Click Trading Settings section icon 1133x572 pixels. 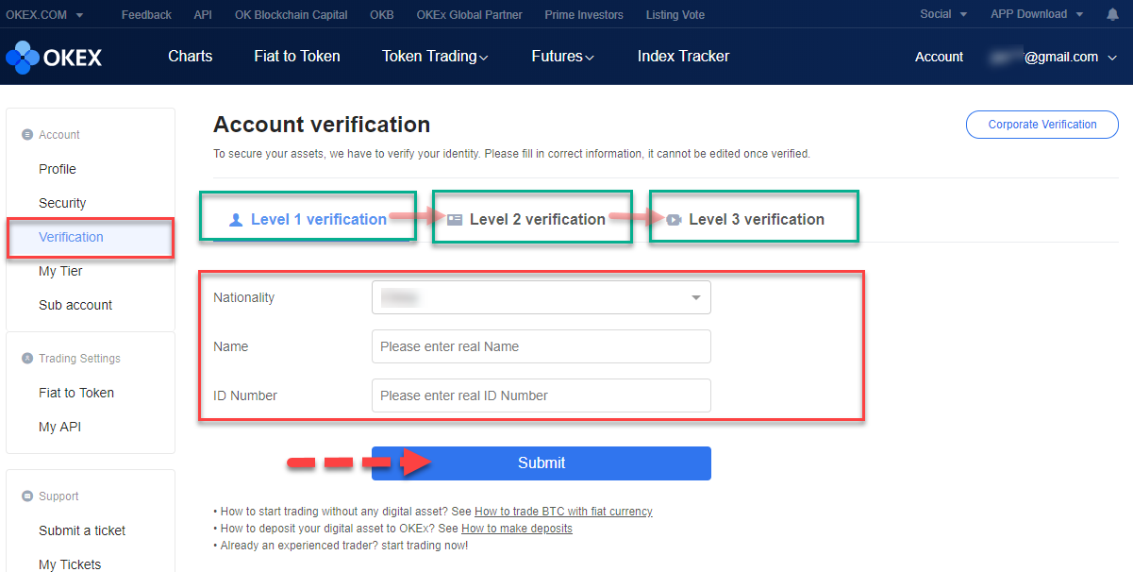click(x=27, y=359)
